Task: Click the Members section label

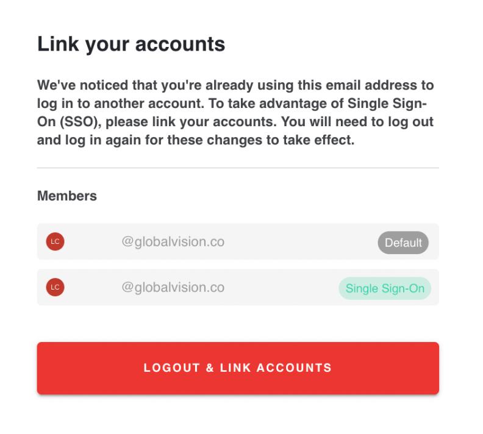Action: [67, 196]
